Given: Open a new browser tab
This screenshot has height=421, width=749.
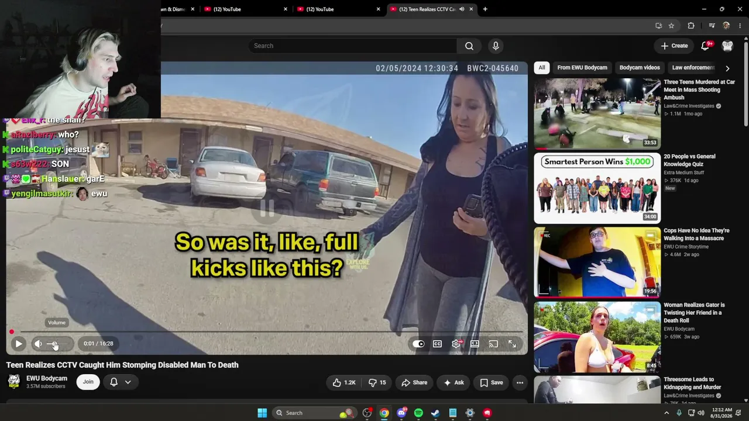Looking at the screenshot, I should tap(485, 9).
